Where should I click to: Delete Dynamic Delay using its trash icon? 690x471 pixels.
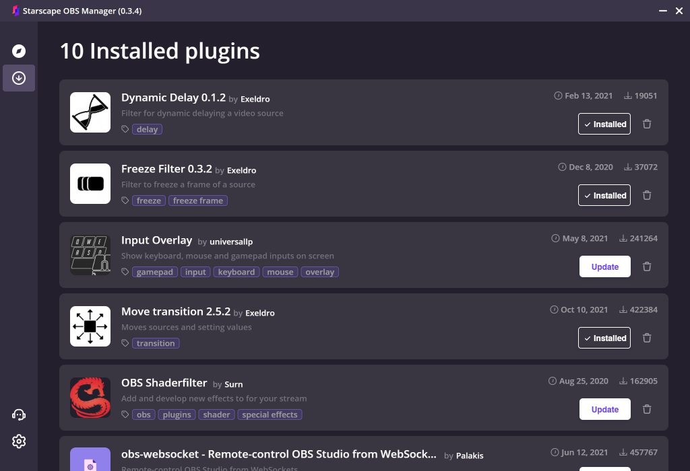pyautogui.click(x=647, y=124)
